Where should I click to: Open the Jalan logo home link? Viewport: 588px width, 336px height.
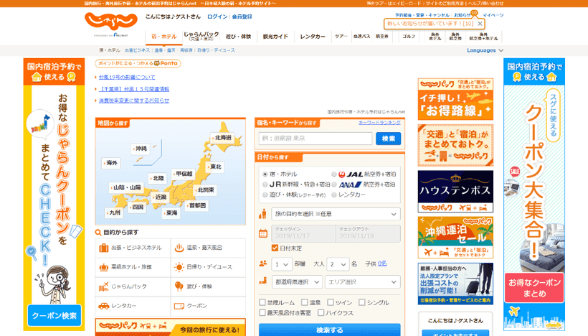[x=111, y=22]
